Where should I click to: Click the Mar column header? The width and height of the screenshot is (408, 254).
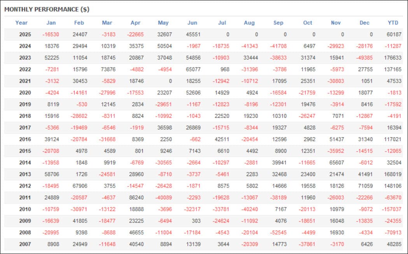107,23
